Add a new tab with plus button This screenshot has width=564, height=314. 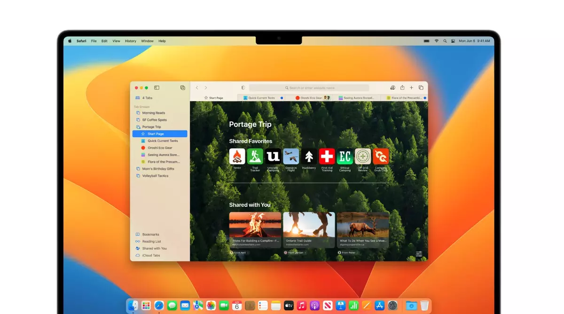pos(411,88)
